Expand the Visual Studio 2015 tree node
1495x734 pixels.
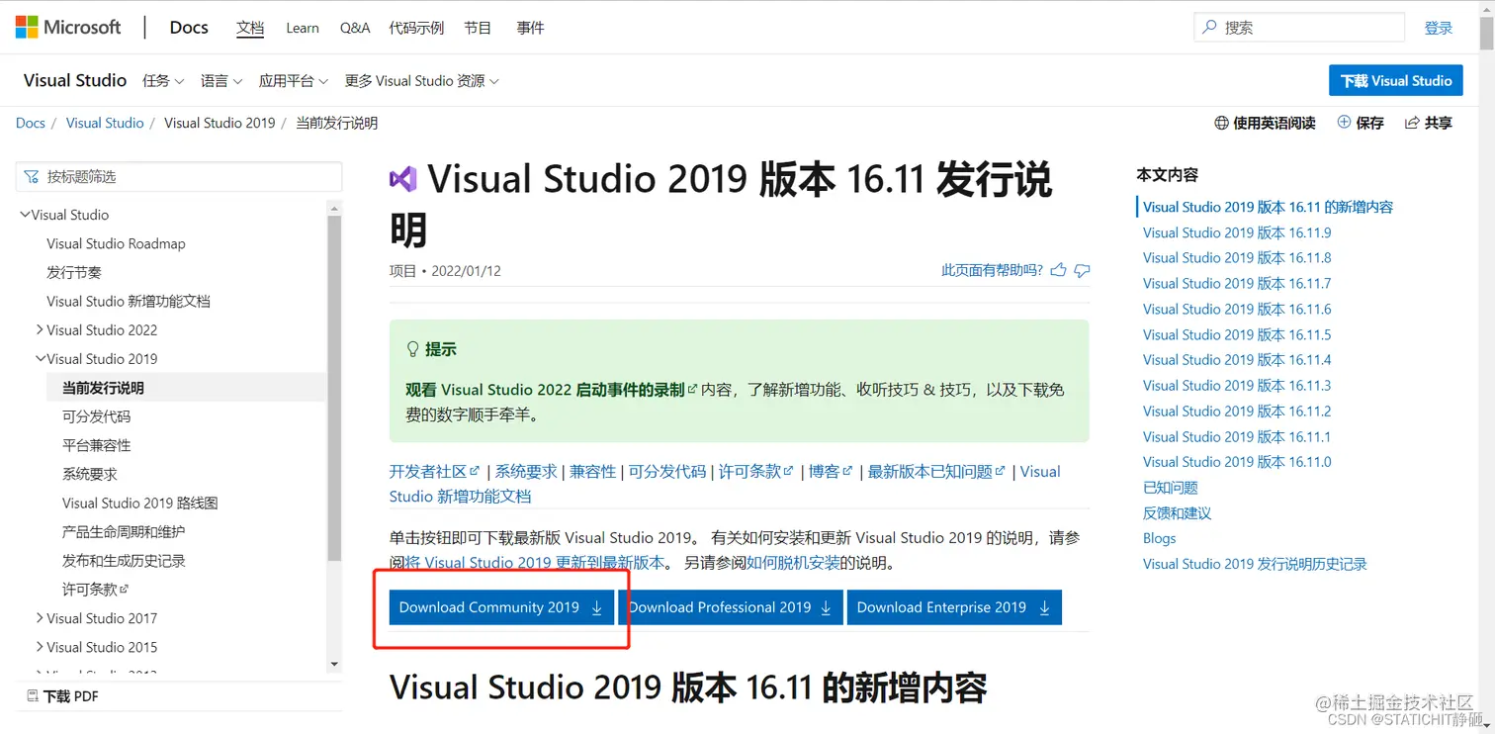point(40,646)
